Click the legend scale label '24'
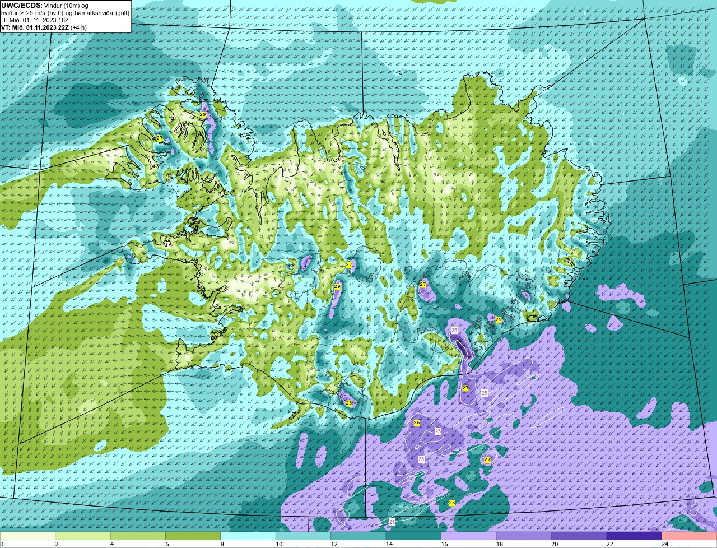Viewport: 717px width, 548px height. 664,544
